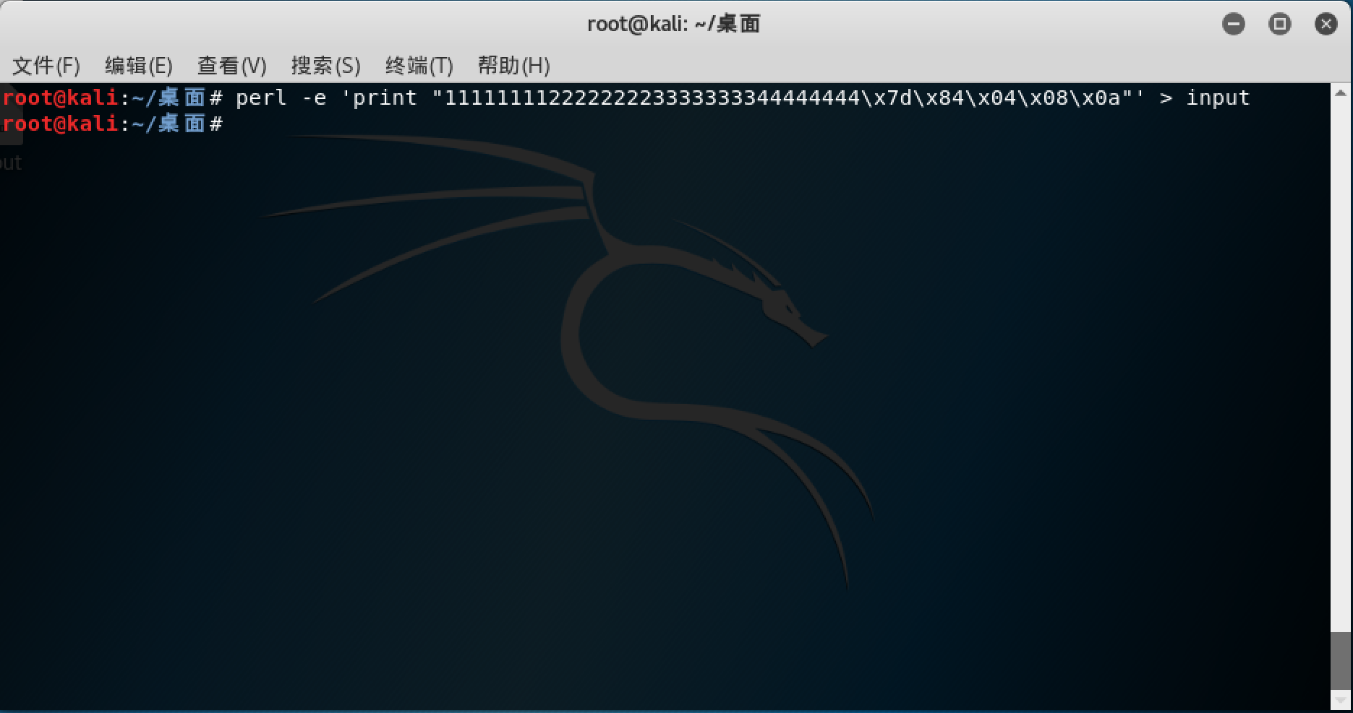Open the 帮助(H) menu
The width and height of the screenshot is (1353, 713).
click(x=513, y=66)
